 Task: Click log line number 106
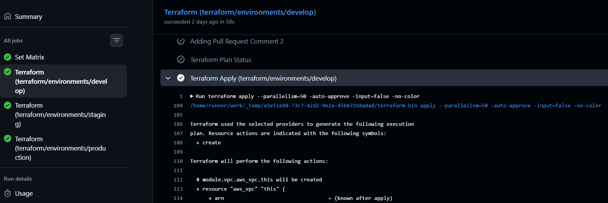pos(178,124)
